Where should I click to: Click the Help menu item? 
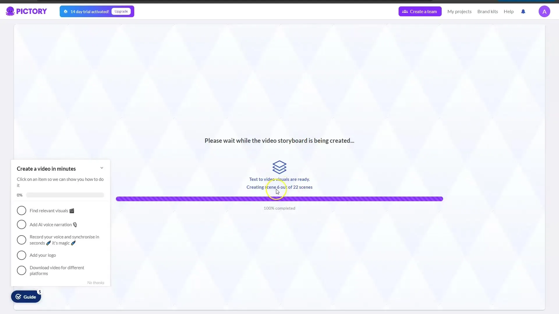click(x=509, y=11)
